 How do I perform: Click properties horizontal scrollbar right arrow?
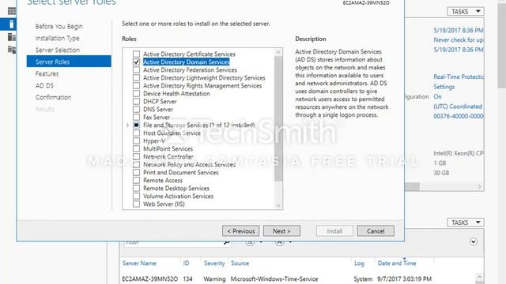[480, 186]
